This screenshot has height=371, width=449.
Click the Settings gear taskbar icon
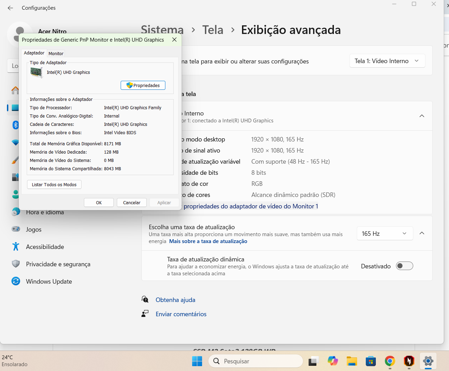click(428, 361)
